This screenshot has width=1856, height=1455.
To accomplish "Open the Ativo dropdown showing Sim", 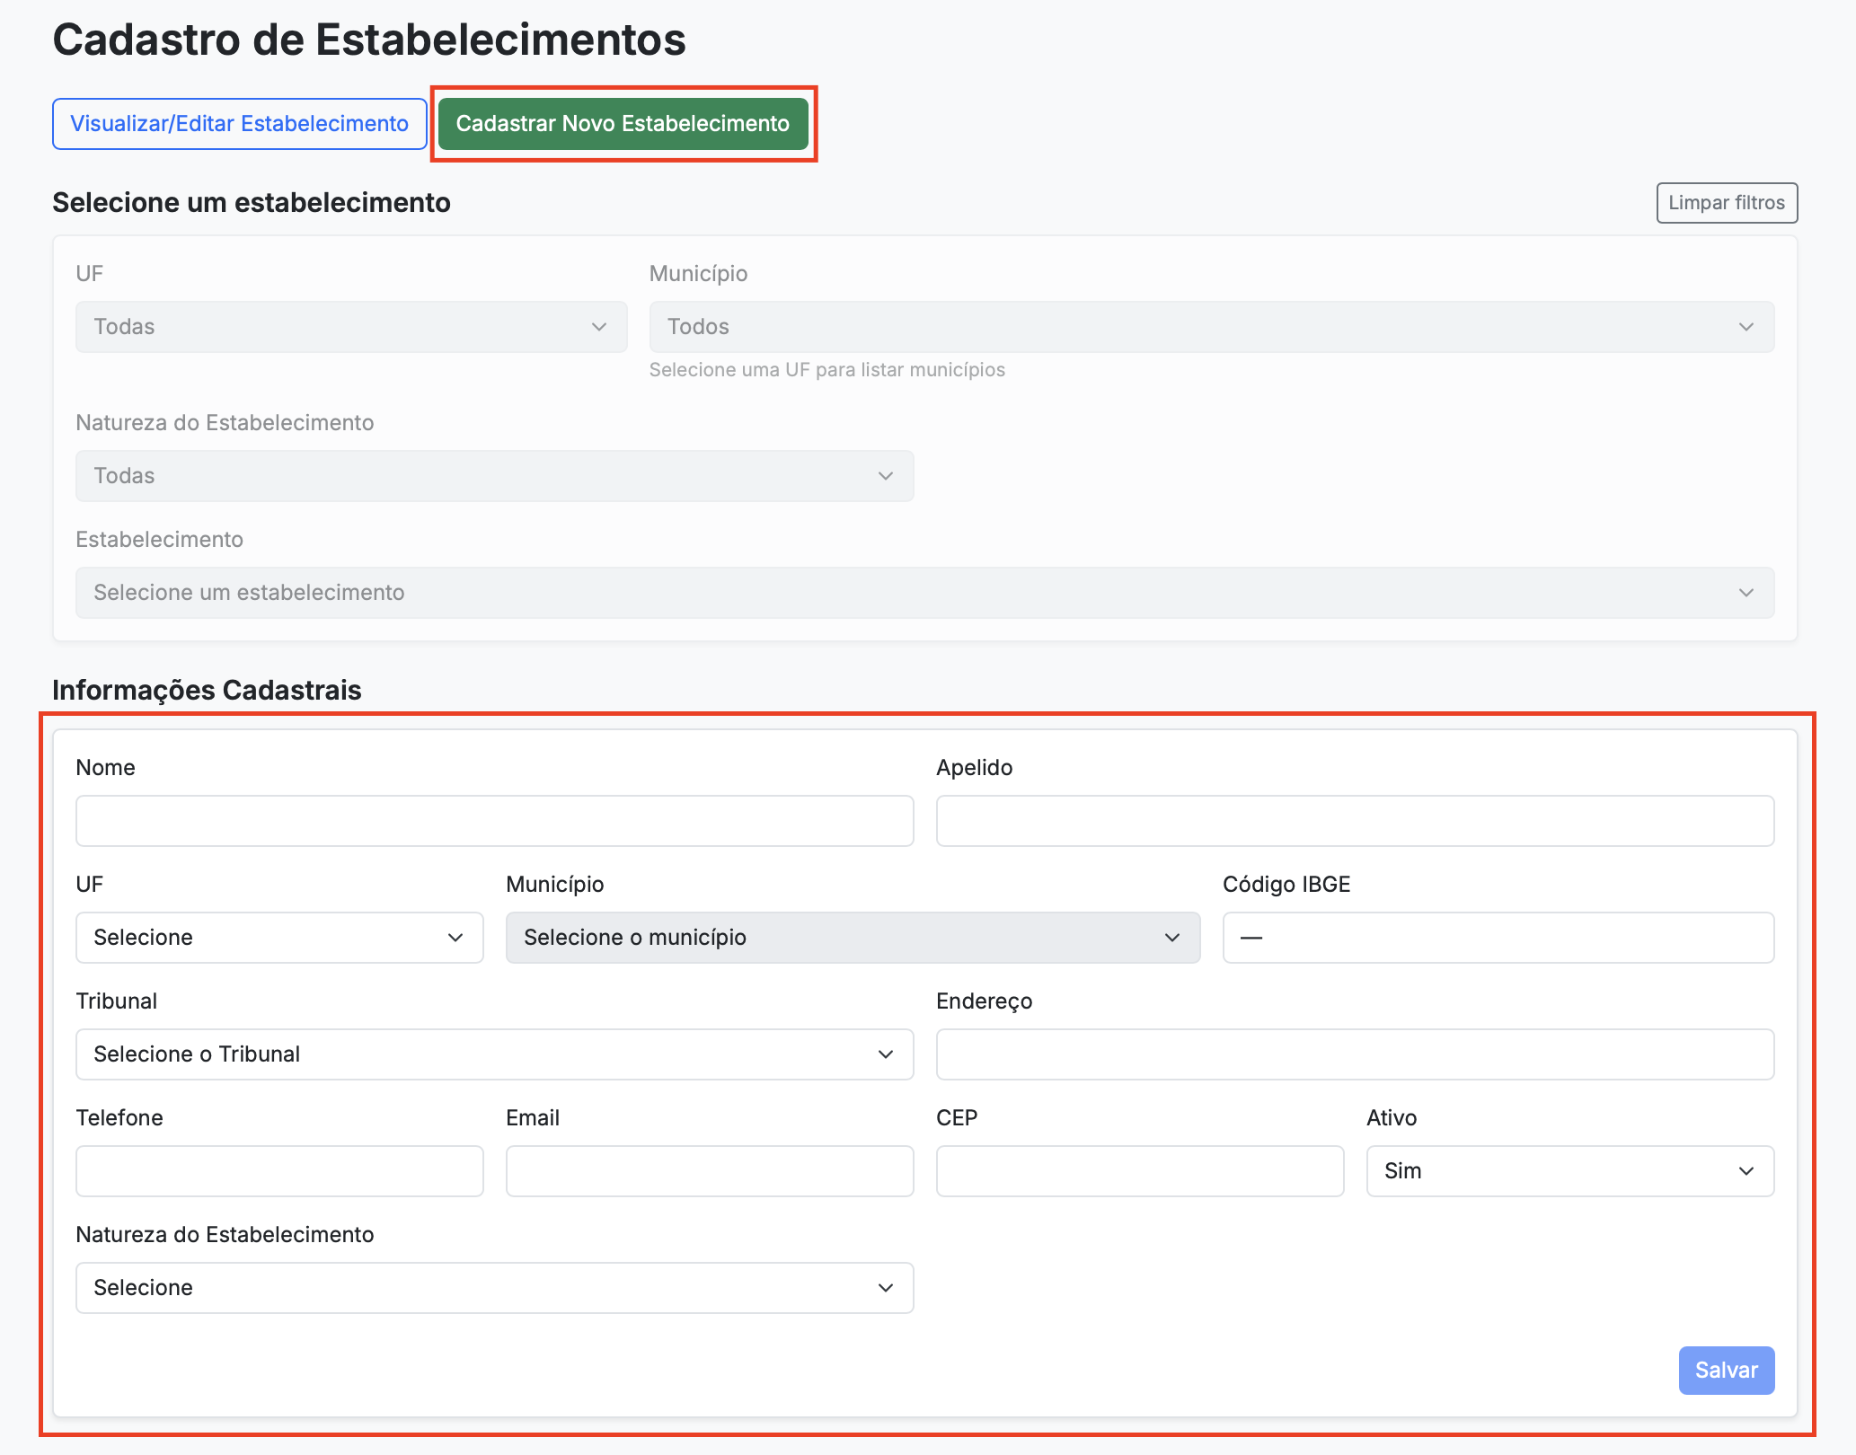I will [x=1570, y=1171].
